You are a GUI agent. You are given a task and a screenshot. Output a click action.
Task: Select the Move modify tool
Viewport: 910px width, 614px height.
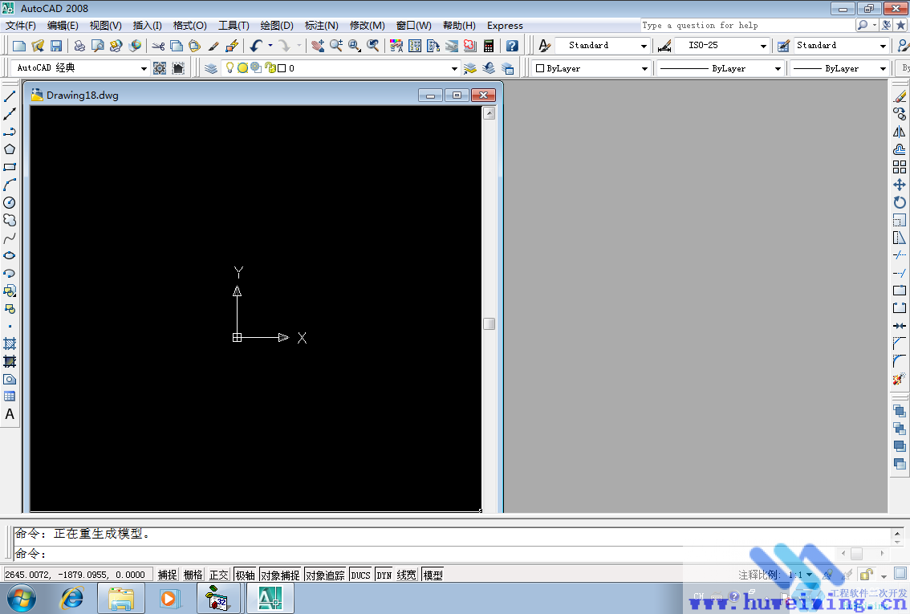900,185
